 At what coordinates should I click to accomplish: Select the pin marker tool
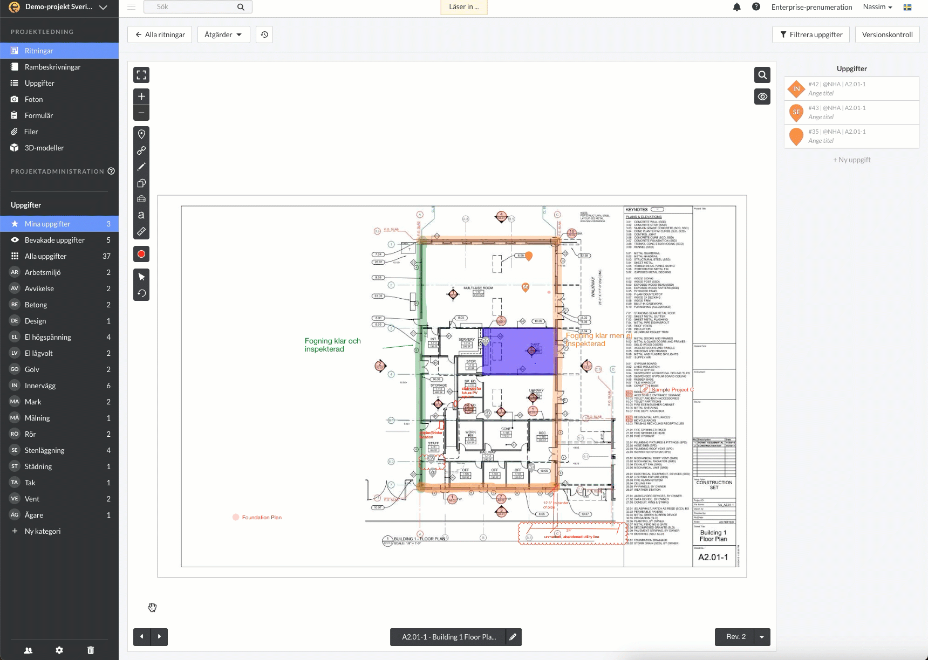coord(141,134)
